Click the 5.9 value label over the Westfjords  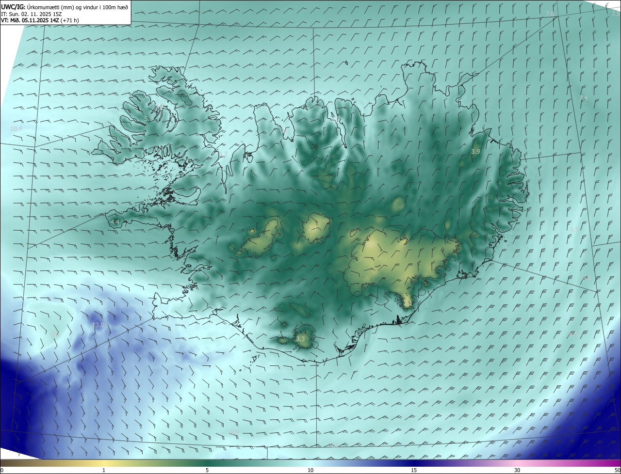coord(148,118)
